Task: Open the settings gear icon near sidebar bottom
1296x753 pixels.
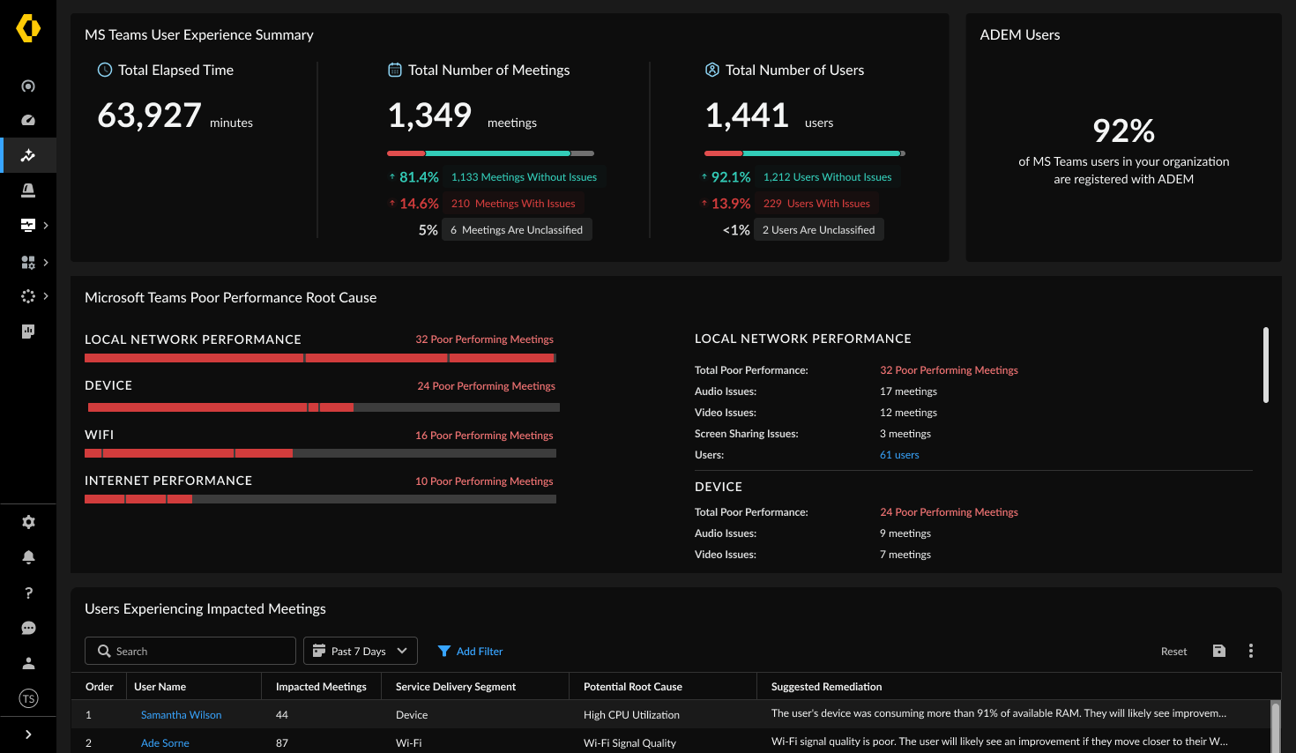Action: 28,521
